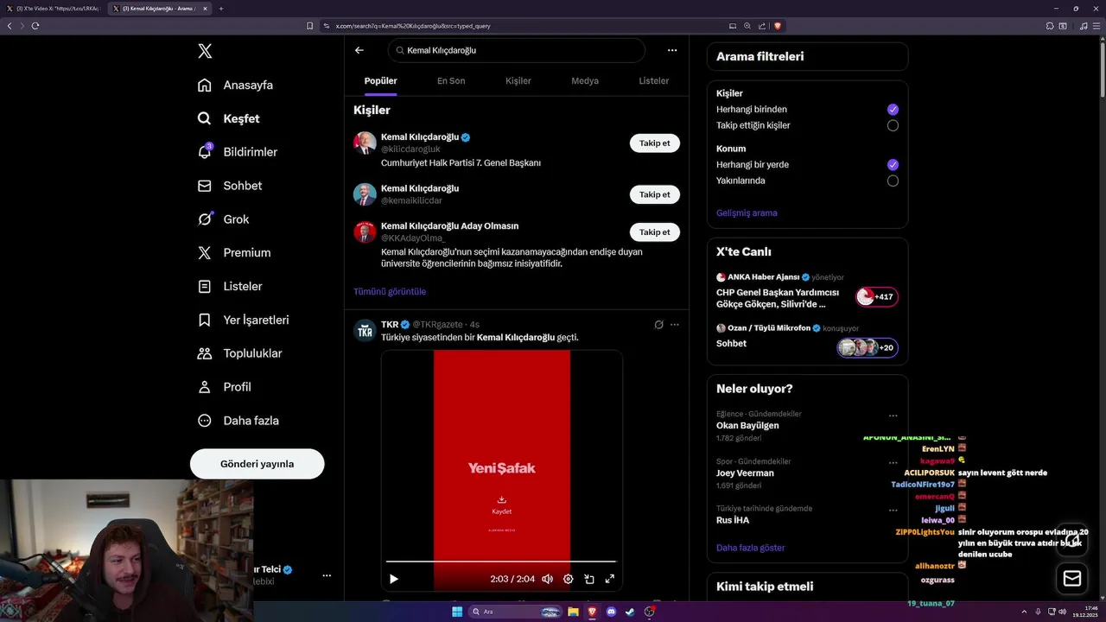1106x622 pixels.
Task: Open the floating messages envelope button
Action: [x=1072, y=579]
